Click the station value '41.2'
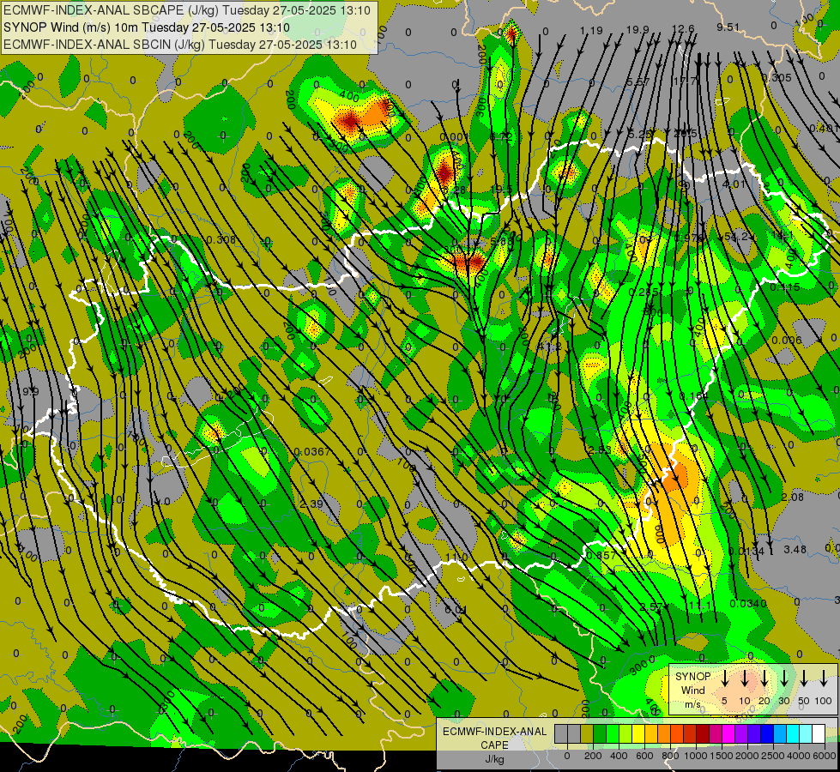This screenshot has height=772, width=840. pos(549,347)
